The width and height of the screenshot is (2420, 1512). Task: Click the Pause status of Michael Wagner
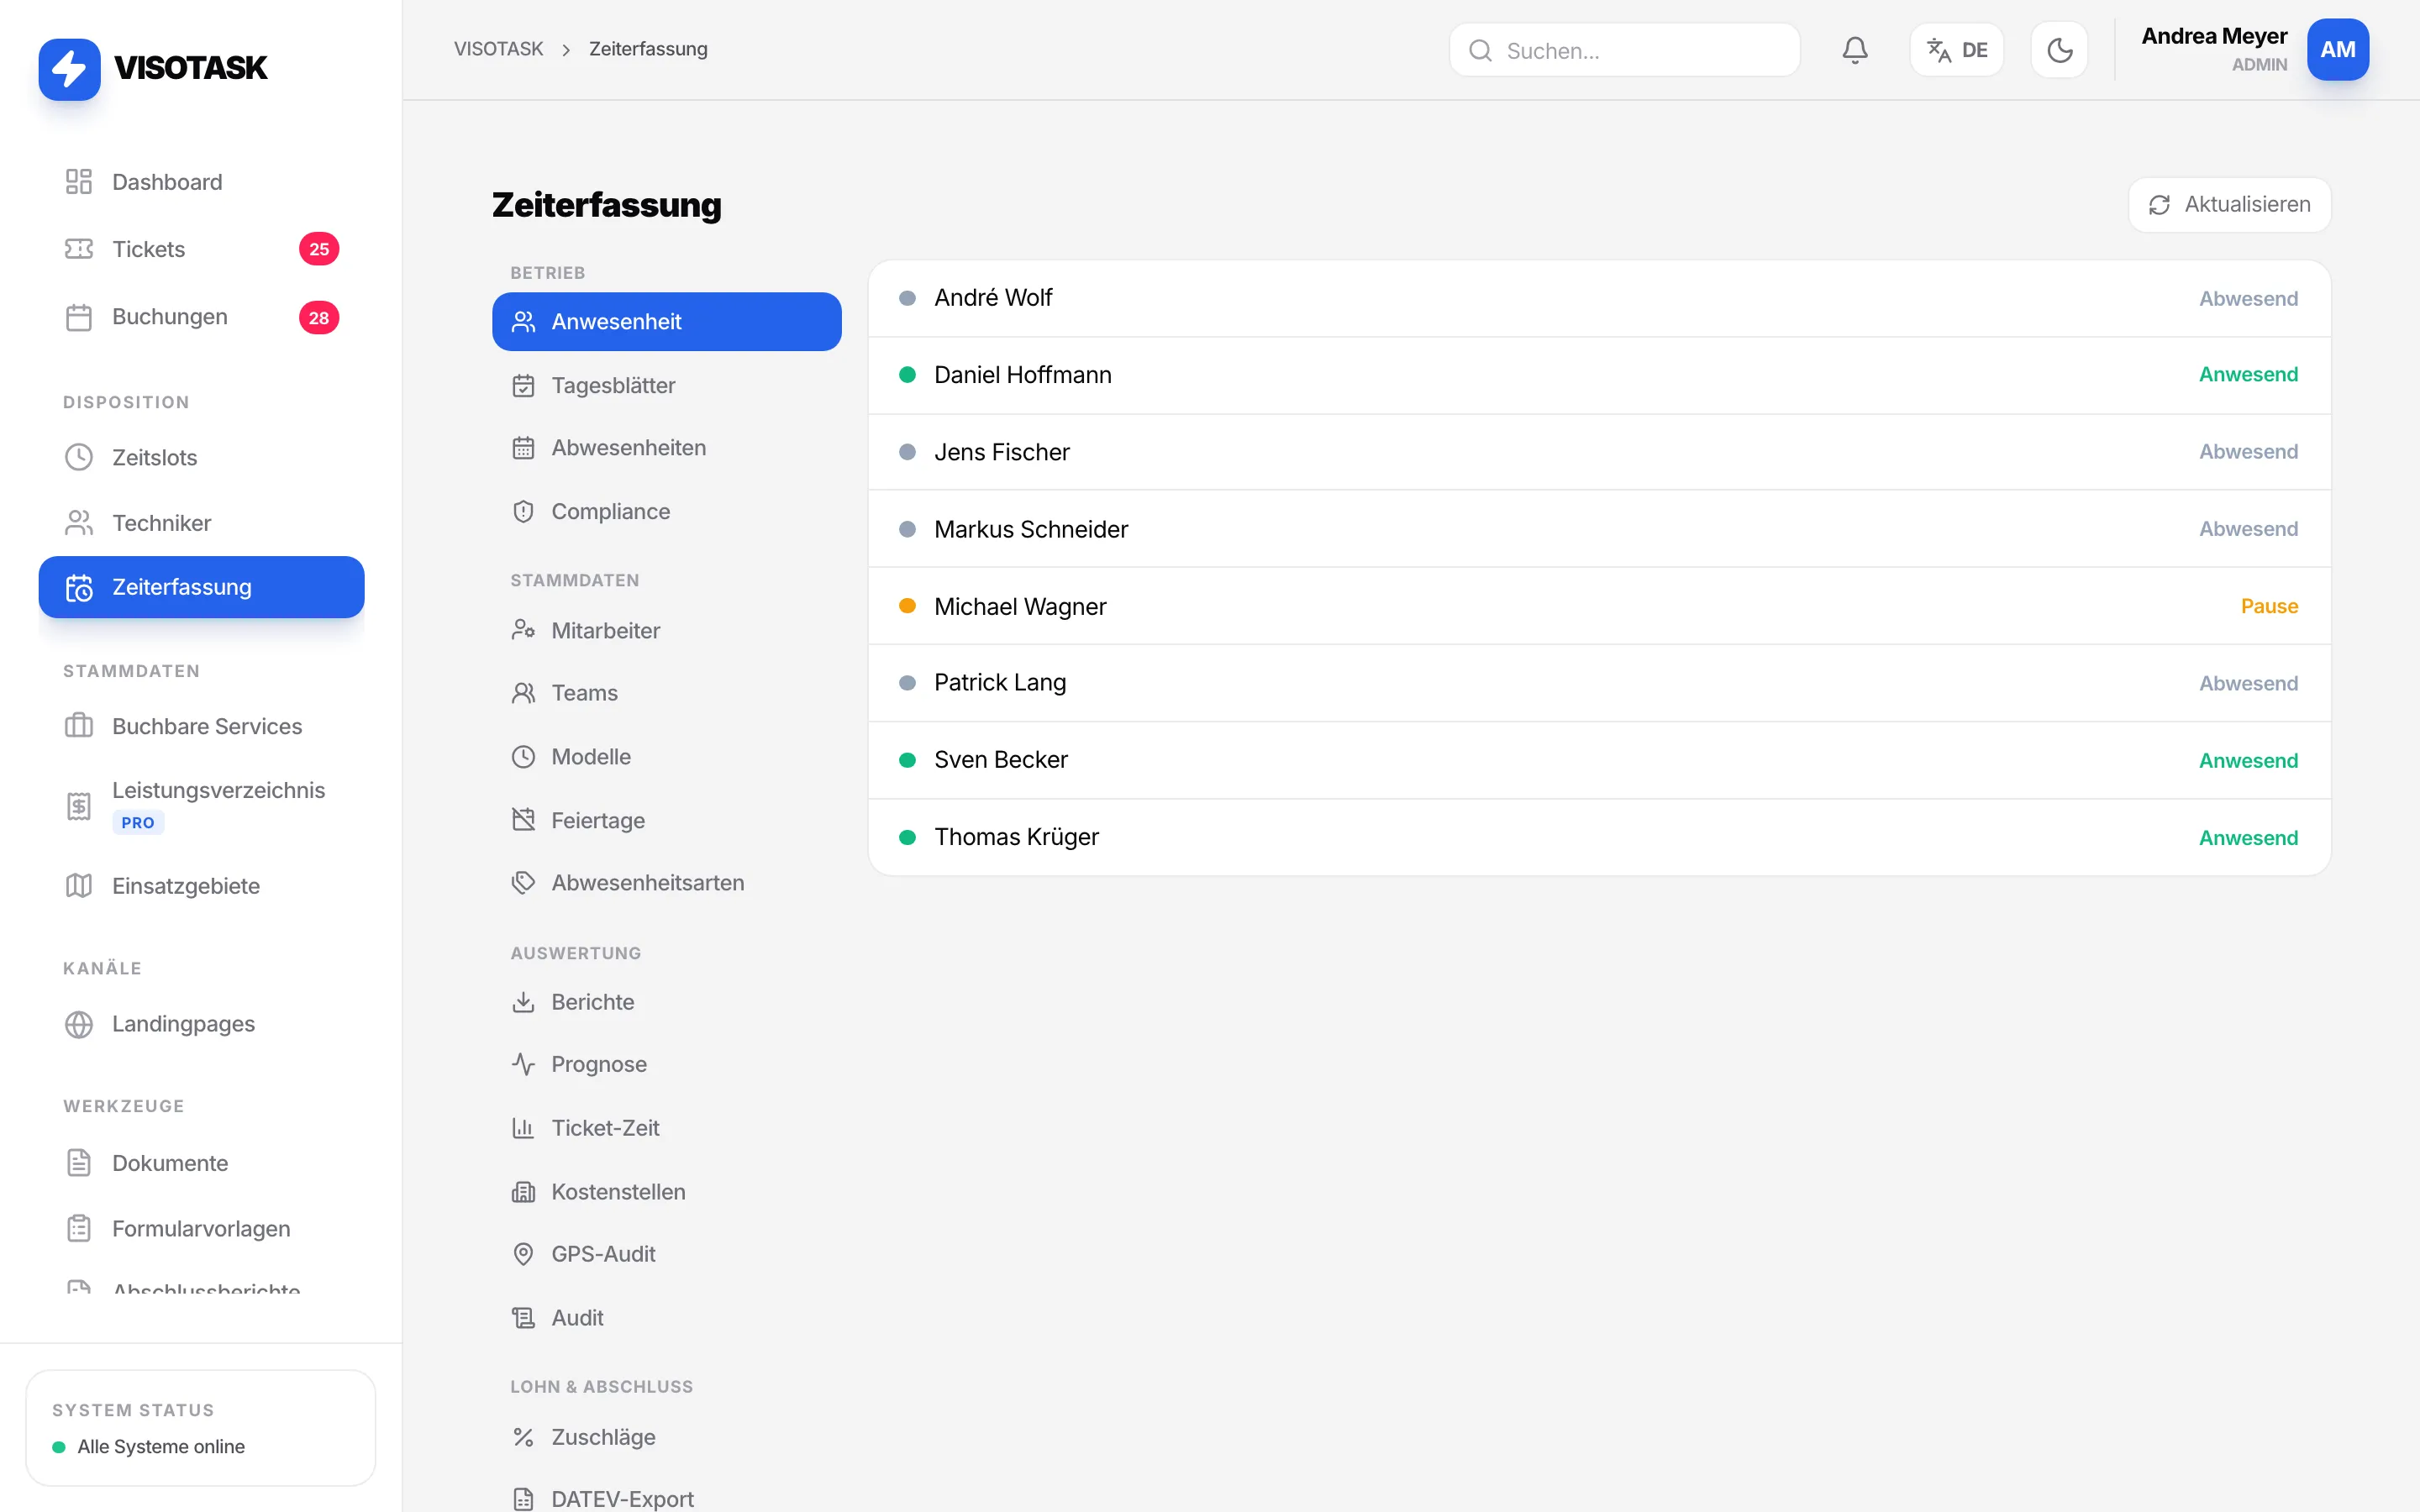coord(2269,606)
